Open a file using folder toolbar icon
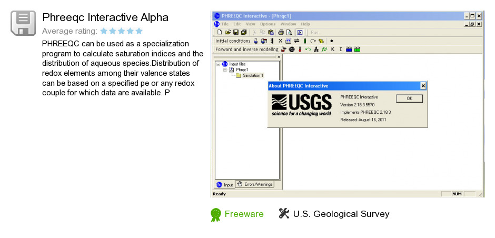495x238 pixels. click(x=227, y=32)
